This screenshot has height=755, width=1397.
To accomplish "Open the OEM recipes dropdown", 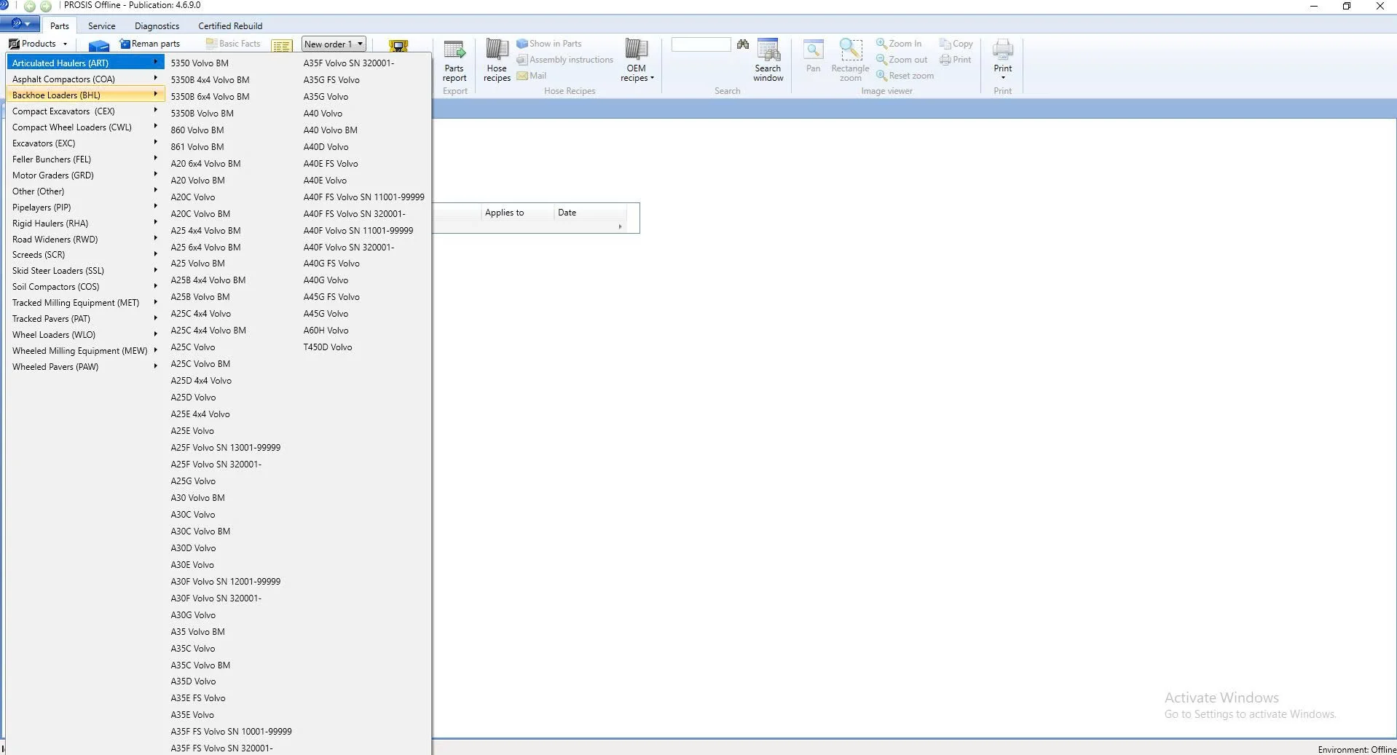I will (637, 60).
